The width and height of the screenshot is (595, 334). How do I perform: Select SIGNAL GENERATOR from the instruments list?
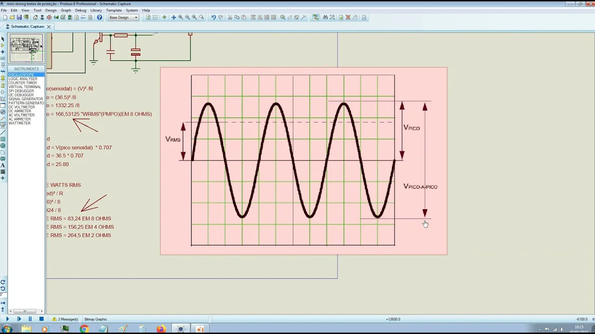(26, 99)
